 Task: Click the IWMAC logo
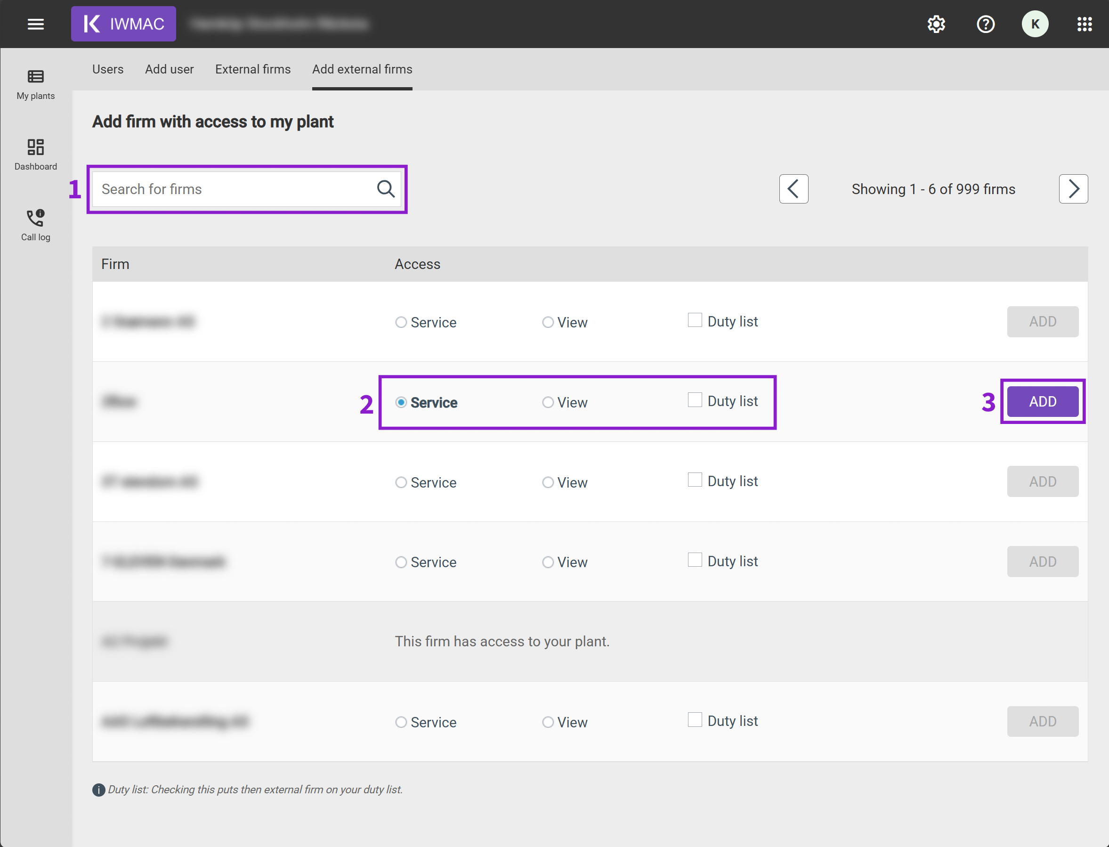click(x=123, y=24)
